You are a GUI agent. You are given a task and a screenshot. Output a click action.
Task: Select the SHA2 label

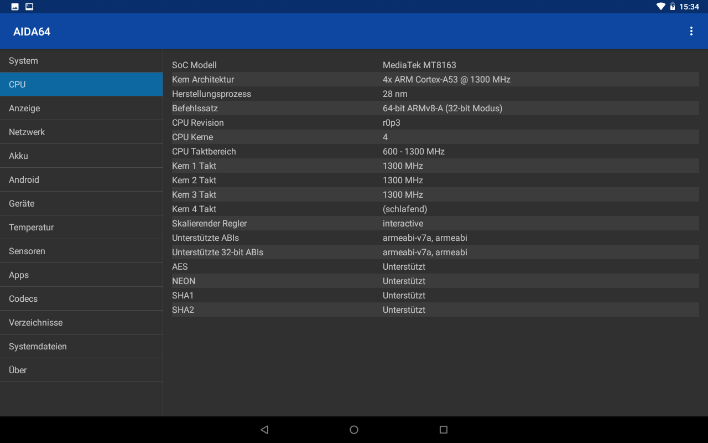click(x=183, y=310)
